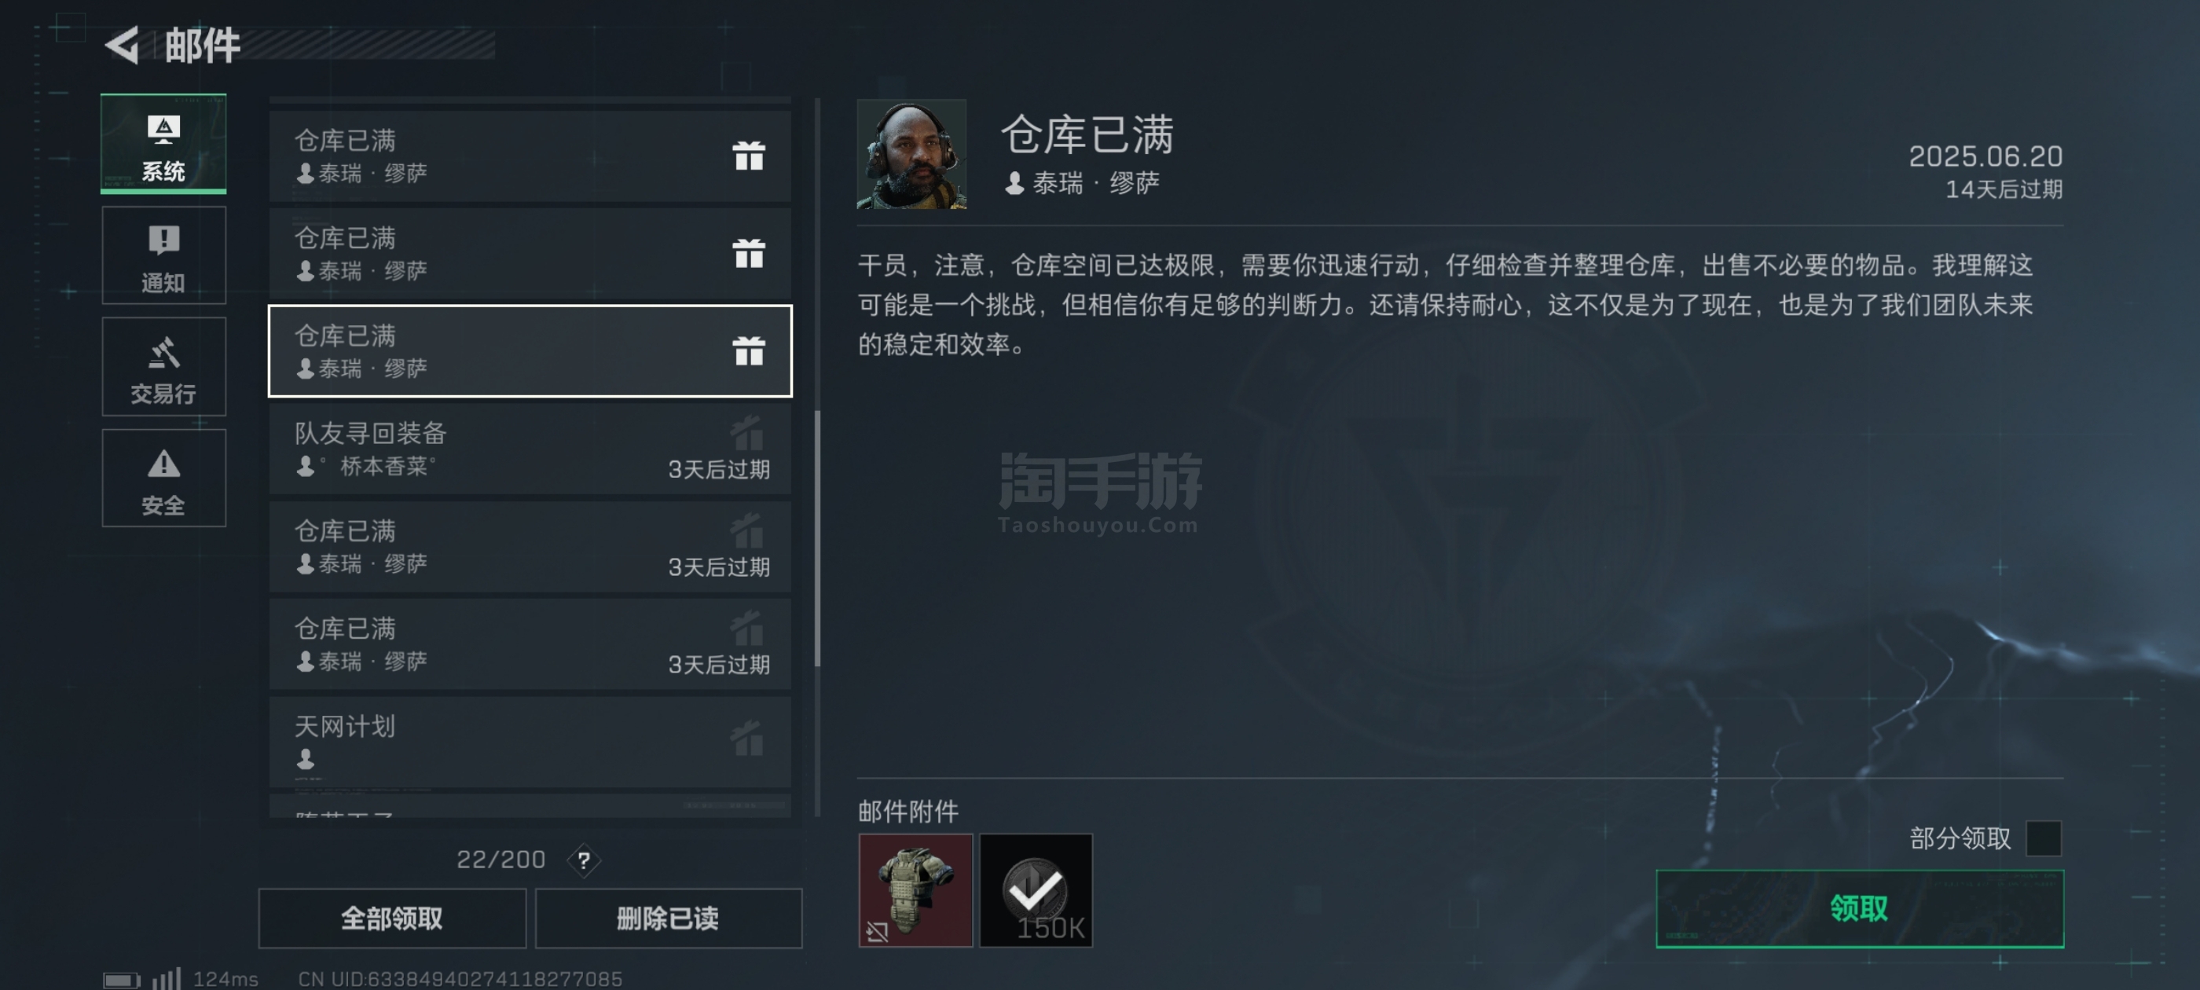Go back using the arrow beside 邮件
Viewport: 2200px width, 990px height.
(122, 46)
